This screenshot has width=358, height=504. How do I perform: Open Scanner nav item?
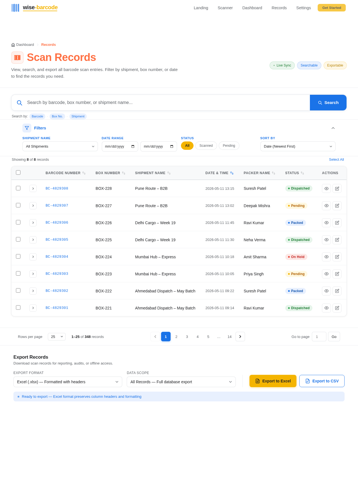pos(225,8)
